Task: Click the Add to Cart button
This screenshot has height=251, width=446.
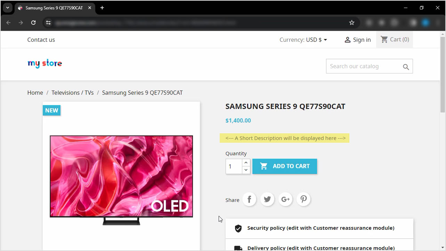Action: tap(285, 166)
